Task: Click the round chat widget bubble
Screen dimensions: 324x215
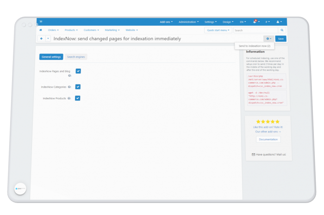Action: [20, 189]
